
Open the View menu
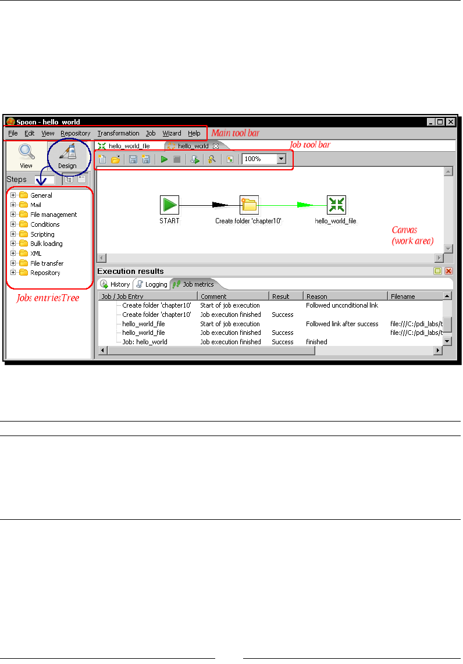click(48, 133)
